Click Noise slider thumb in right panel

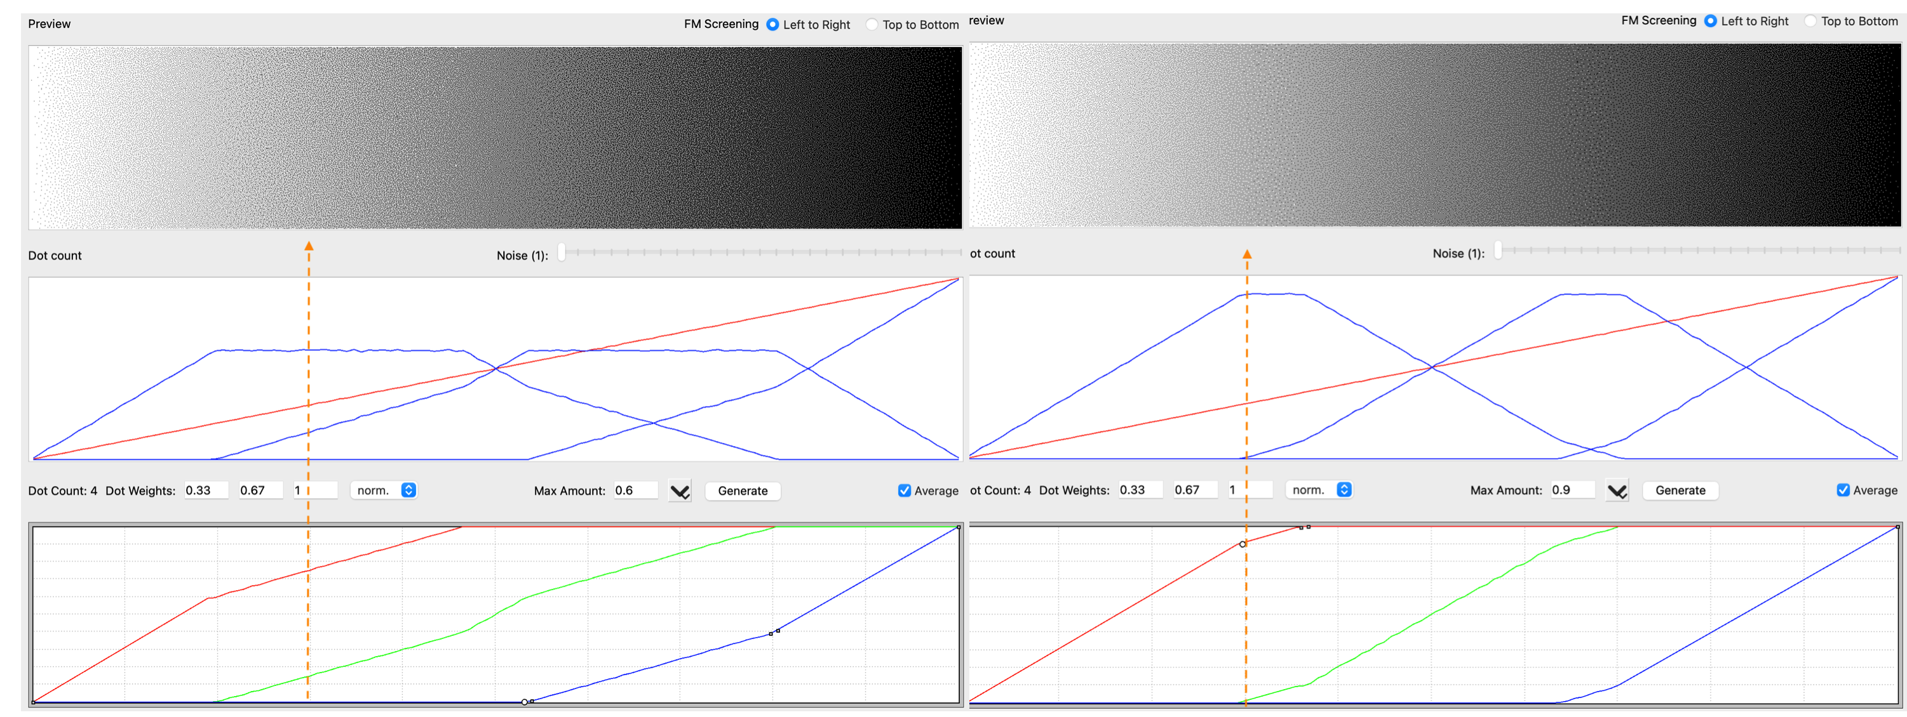(1498, 250)
